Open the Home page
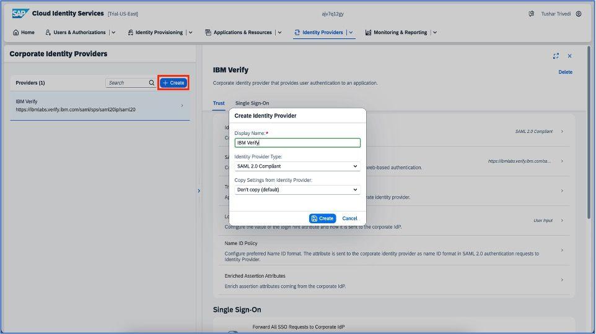Viewport: 596px width, 334px height. coord(24,33)
